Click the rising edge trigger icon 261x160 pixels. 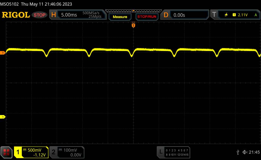226,15
